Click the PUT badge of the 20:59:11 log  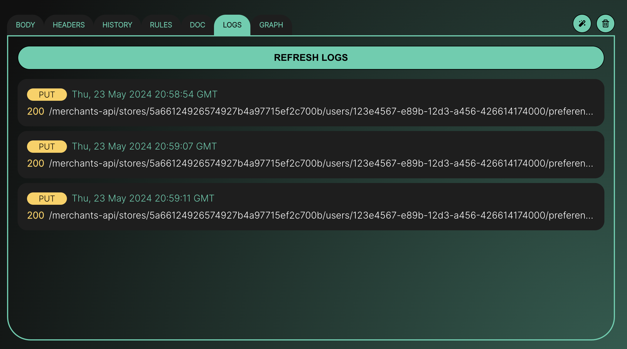click(x=47, y=199)
